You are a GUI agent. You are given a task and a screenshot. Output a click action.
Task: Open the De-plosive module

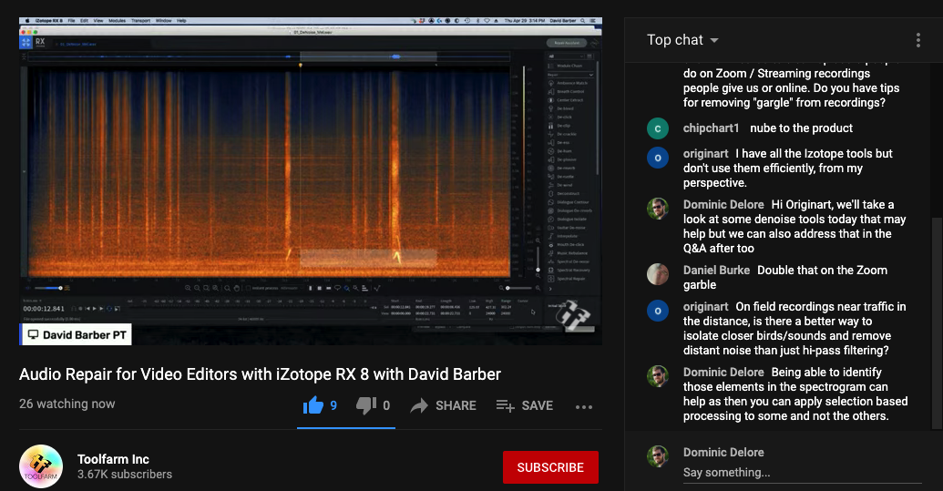coord(562,159)
